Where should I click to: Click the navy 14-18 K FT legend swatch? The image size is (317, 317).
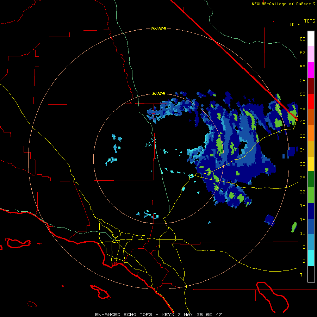(x=311, y=211)
